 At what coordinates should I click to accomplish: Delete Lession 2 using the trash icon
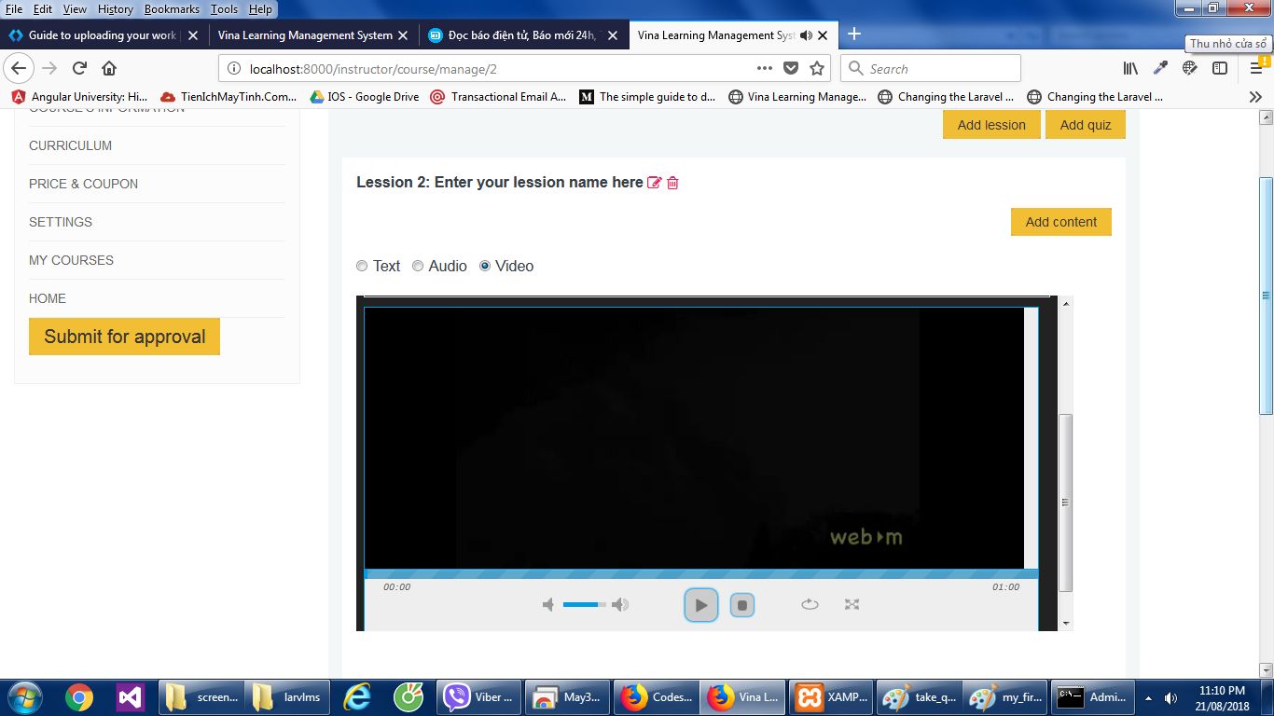click(x=672, y=183)
